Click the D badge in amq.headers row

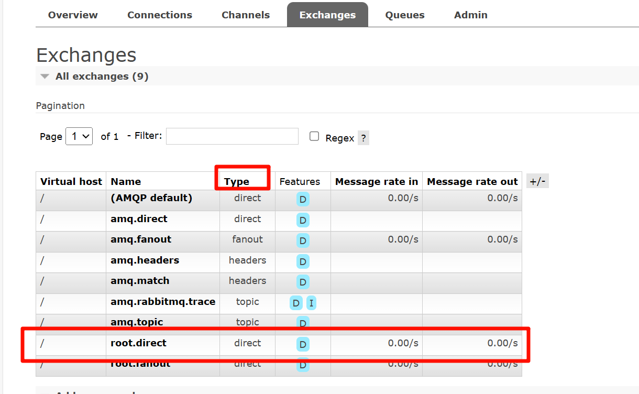point(303,261)
